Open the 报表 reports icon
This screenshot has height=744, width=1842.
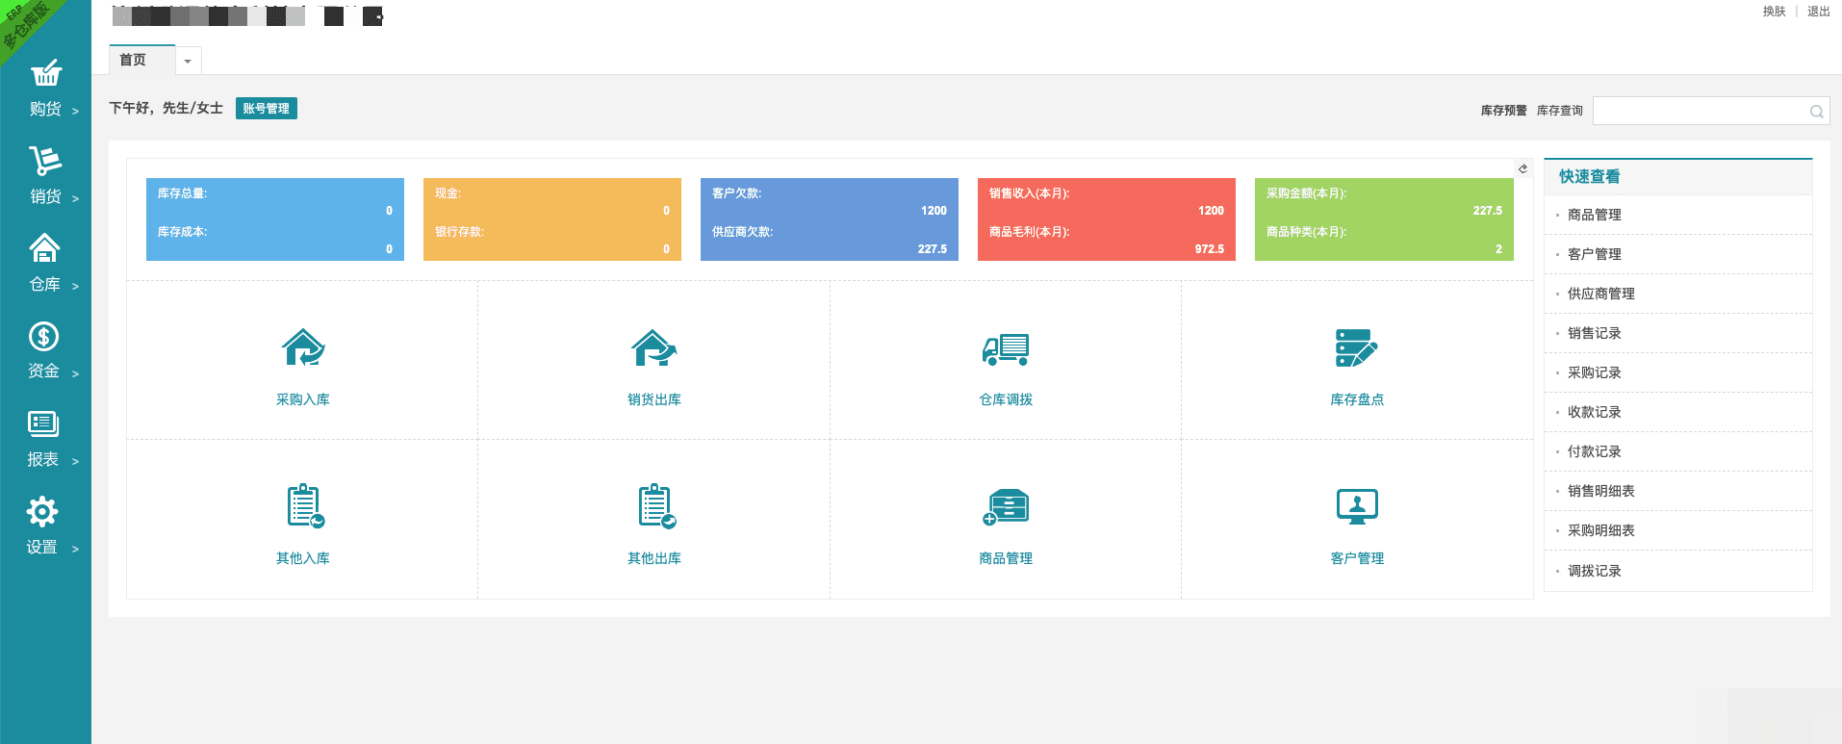[x=43, y=423]
